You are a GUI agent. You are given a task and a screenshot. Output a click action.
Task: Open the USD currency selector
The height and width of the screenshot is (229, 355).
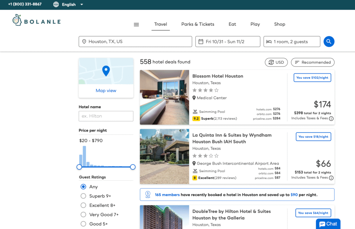click(x=276, y=62)
